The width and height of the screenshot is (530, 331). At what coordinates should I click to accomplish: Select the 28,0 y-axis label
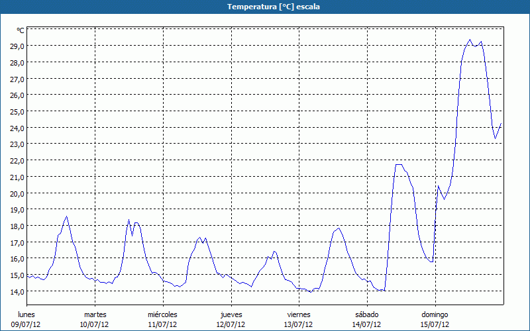pos(17,63)
